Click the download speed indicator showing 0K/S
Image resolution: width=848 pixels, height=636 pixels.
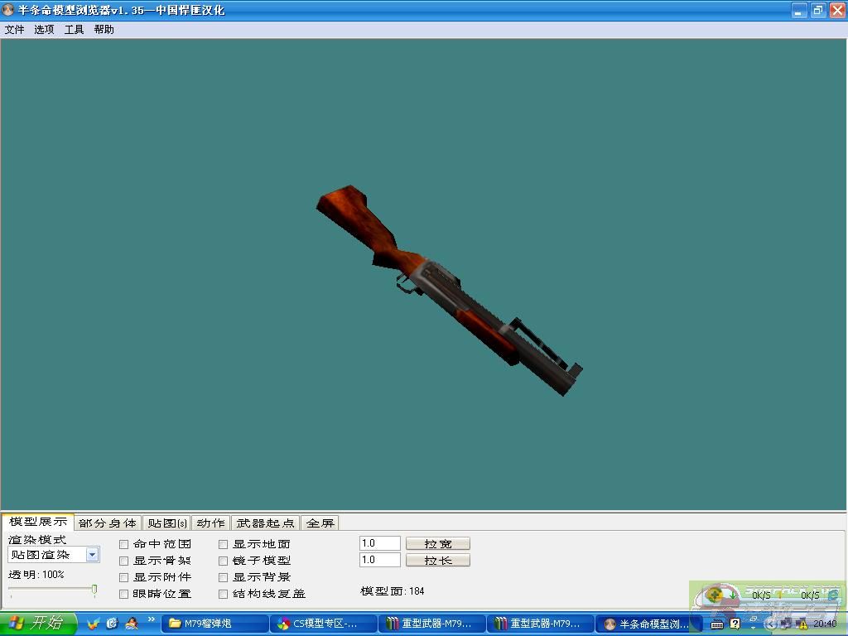(x=760, y=595)
